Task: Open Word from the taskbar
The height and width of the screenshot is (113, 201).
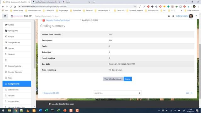Action: pos(40,110)
